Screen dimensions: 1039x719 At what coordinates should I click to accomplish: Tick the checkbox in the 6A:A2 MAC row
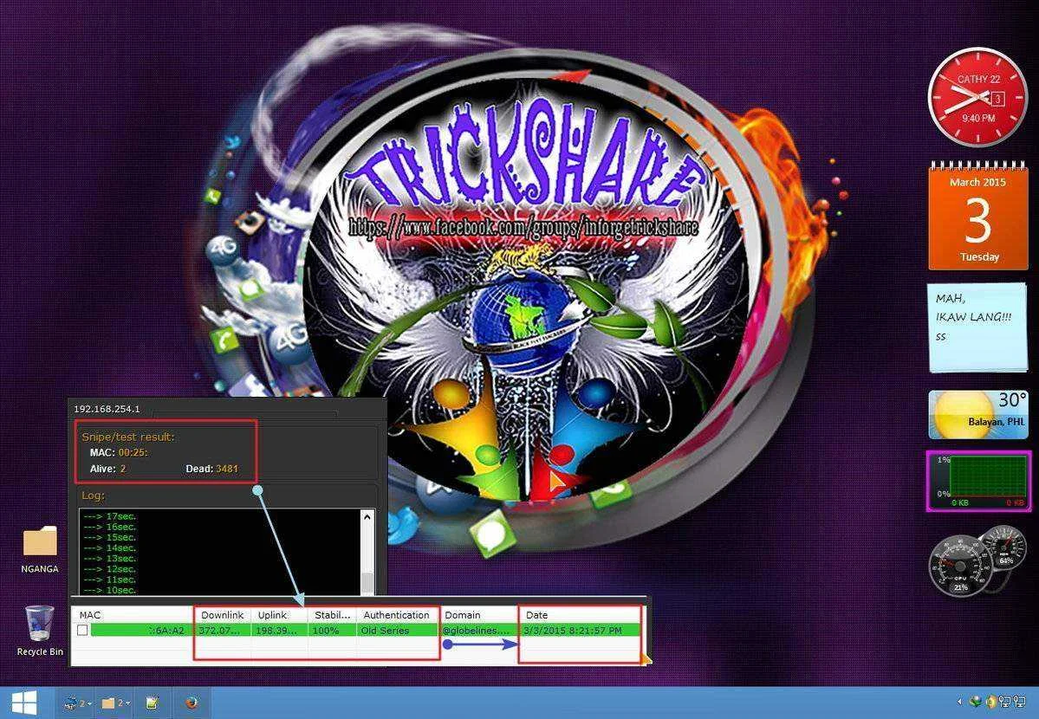(x=82, y=630)
